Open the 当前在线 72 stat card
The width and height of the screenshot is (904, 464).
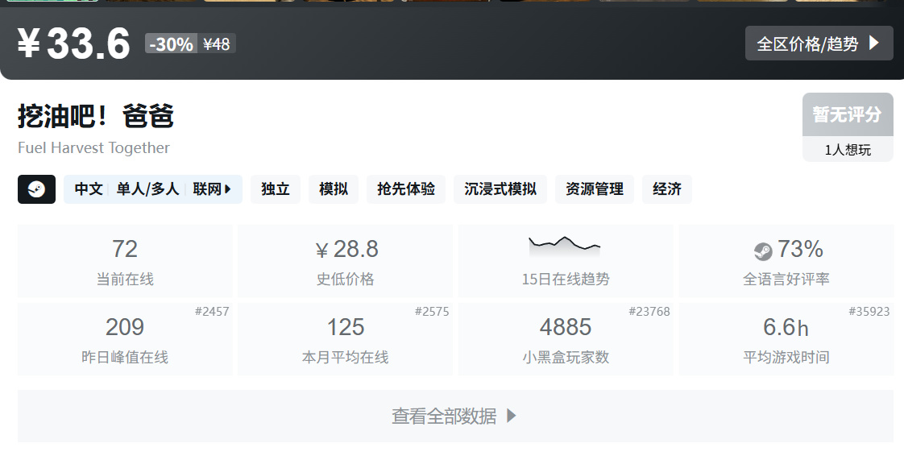[x=125, y=261]
